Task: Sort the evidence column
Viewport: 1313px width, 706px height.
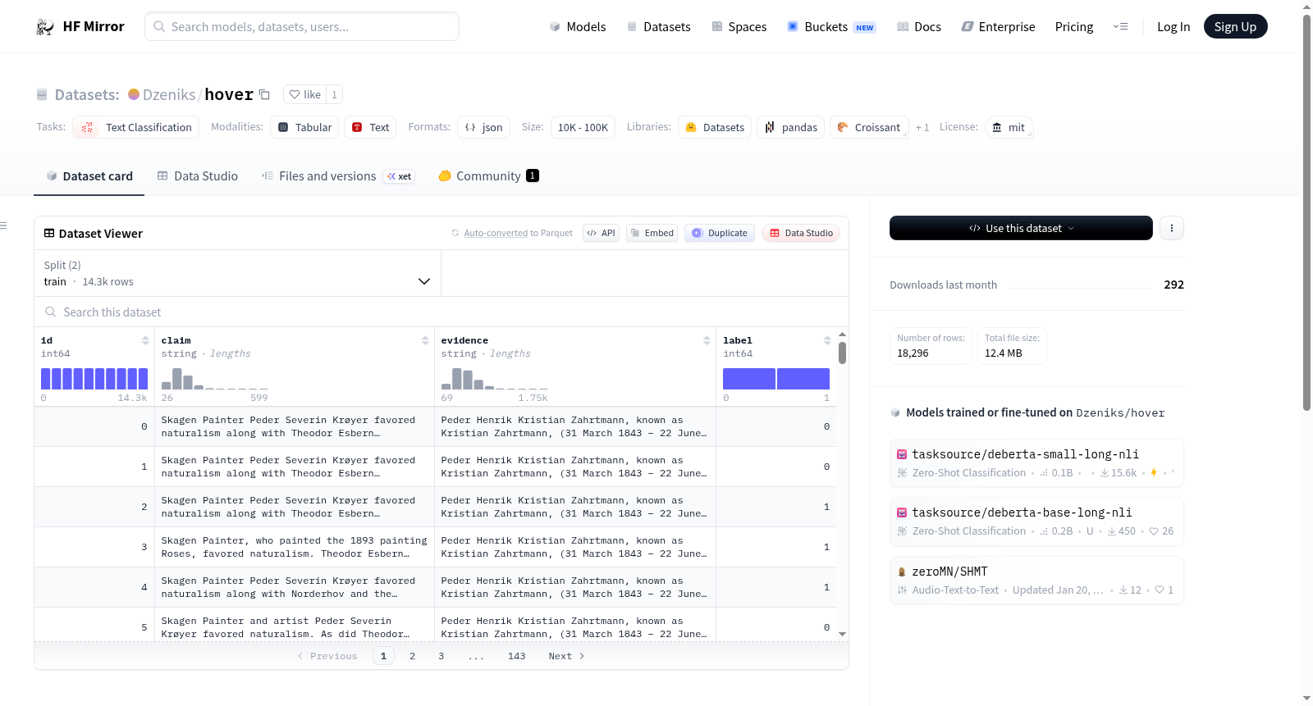Action: [x=707, y=340]
